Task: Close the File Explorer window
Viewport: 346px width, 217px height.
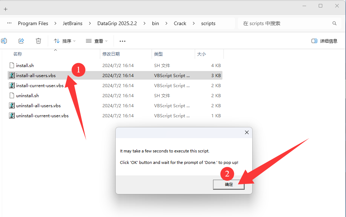Action: [x=337, y=6]
